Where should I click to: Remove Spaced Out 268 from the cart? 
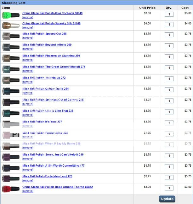(28, 38)
